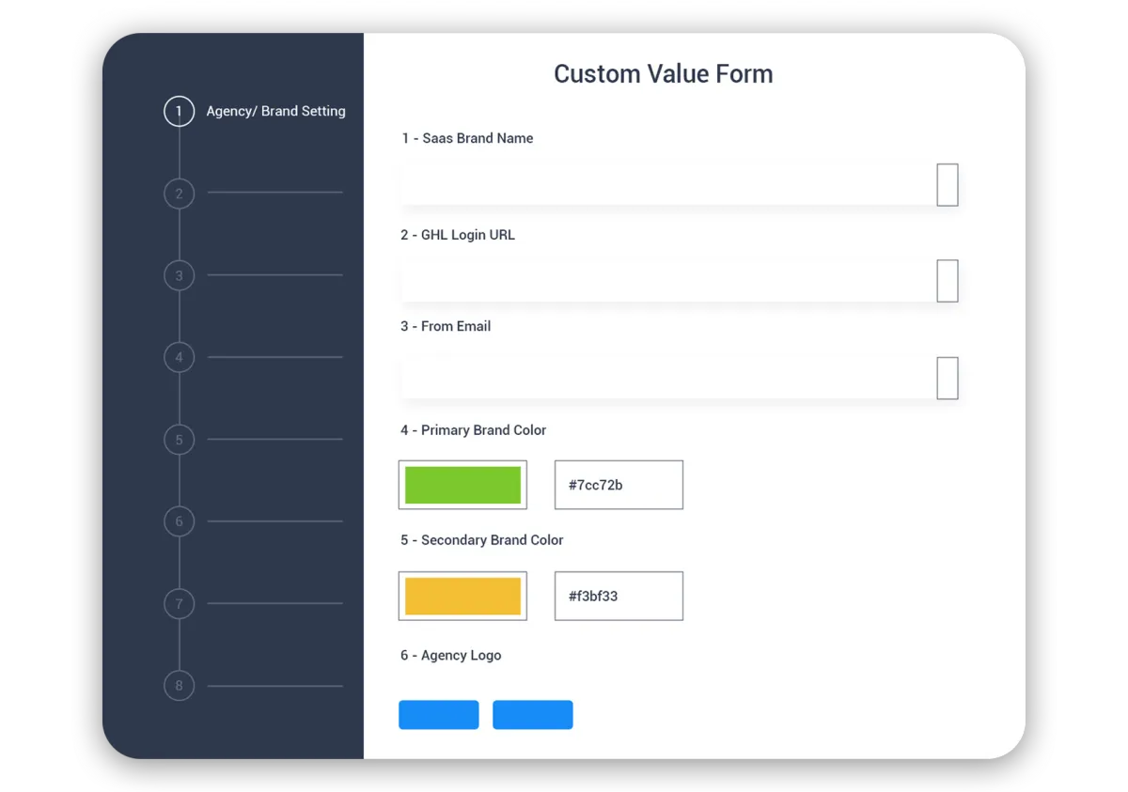
Task: Click the step 2 circle in sidebar
Action: tap(179, 194)
